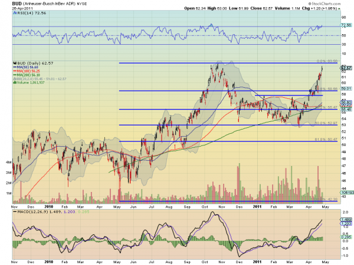Click the 61.8%: 50.47 Fibonacci label
Image resolution: width=354 pixels, height=265 pixels.
click(x=326, y=140)
